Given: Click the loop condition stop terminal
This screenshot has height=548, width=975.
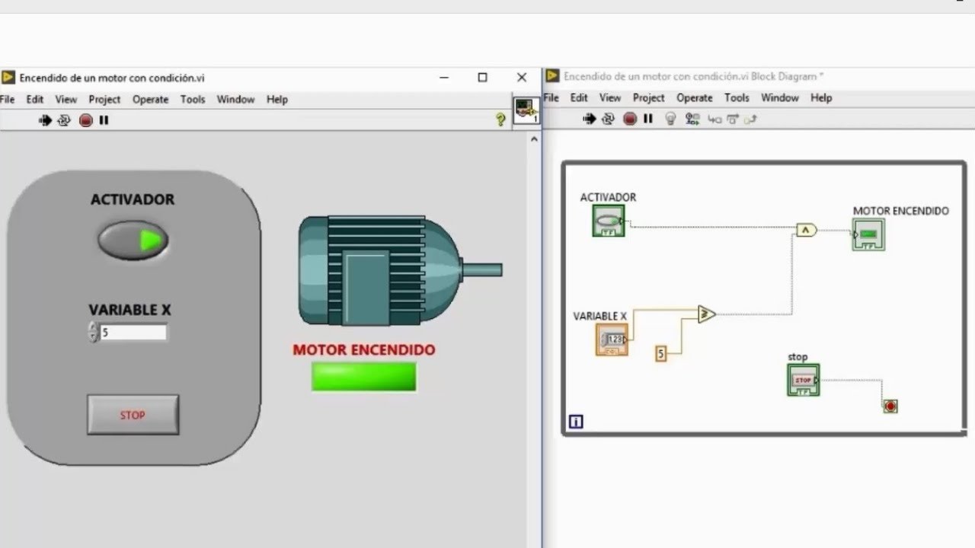Looking at the screenshot, I should [890, 406].
